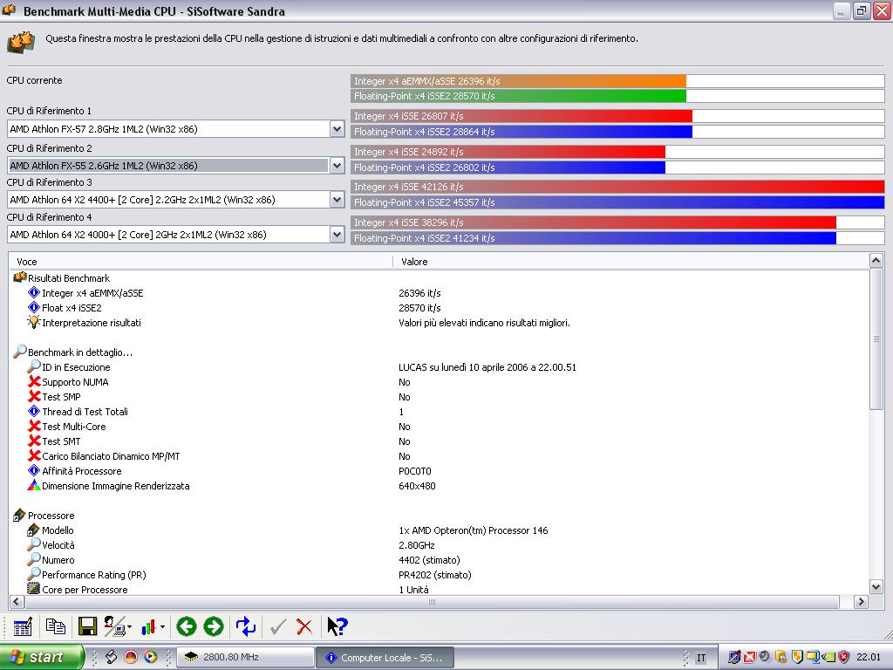This screenshot has height=670, width=893.
Task: Click the context help pointer icon
Action: click(x=337, y=626)
